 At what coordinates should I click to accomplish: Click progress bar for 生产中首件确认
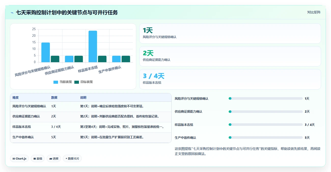(266, 137)
